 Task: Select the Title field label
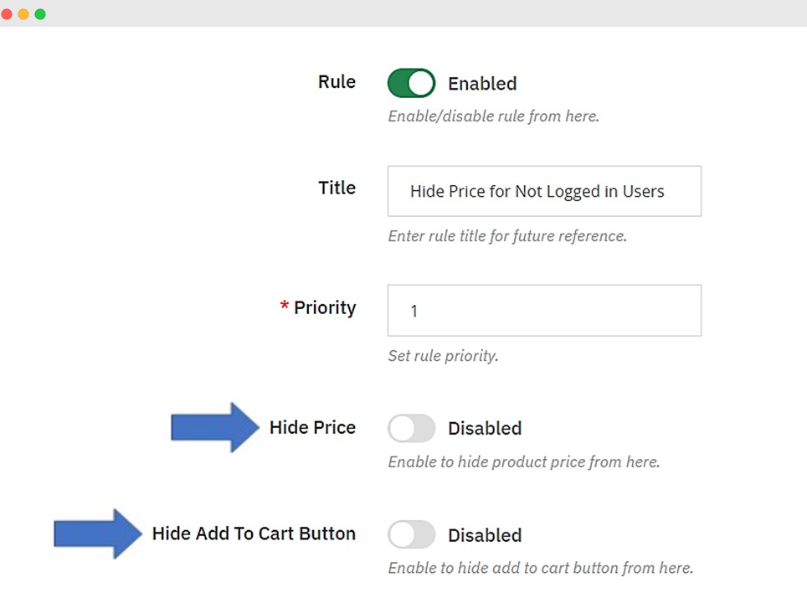(337, 188)
